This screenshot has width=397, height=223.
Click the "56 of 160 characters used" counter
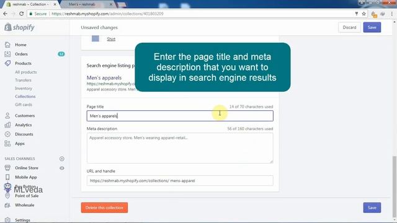pos(250,129)
